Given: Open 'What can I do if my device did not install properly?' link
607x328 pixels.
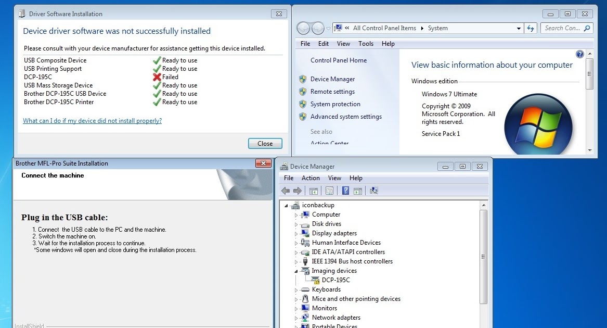Looking at the screenshot, I should click(x=92, y=121).
